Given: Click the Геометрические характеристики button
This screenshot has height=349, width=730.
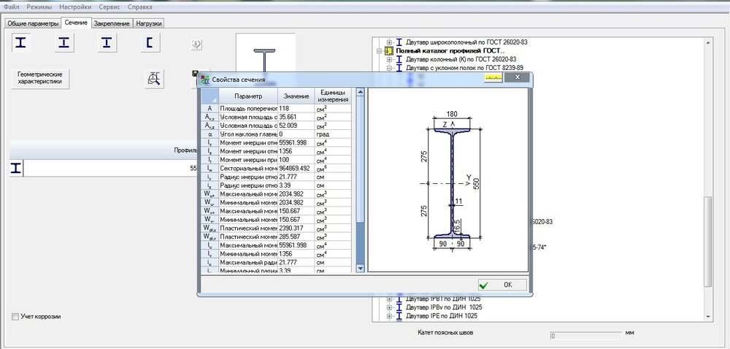Looking at the screenshot, I should [39, 78].
